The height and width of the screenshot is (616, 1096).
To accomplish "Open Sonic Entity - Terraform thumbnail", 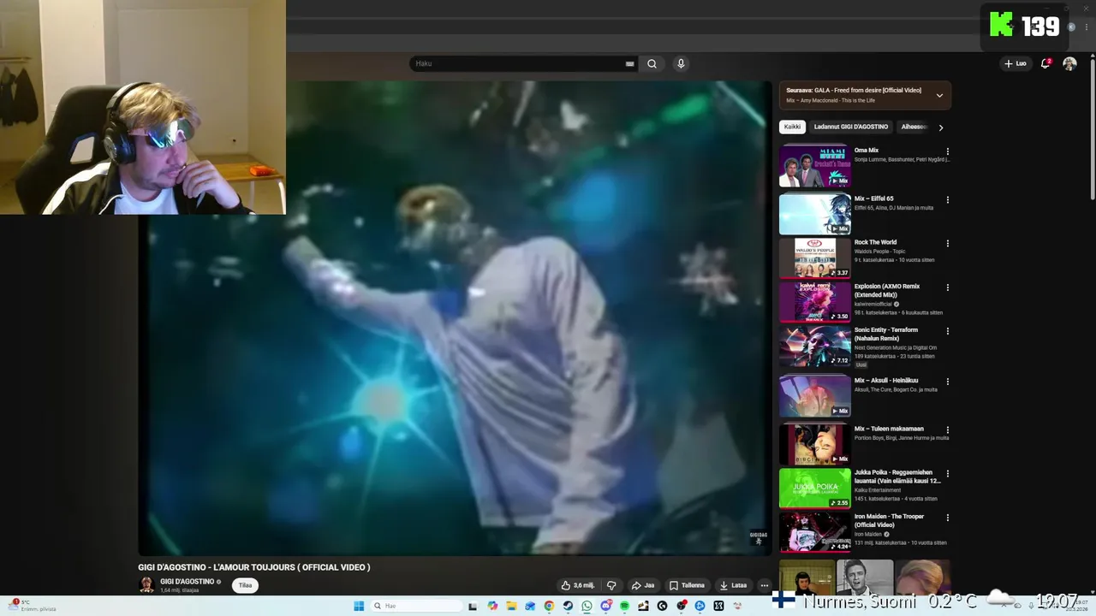I will [x=815, y=346].
